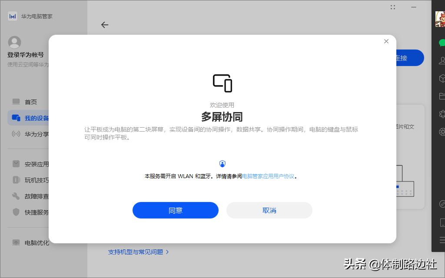Click the back arrow icon
The width and height of the screenshot is (445, 278).
(x=105, y=25)
